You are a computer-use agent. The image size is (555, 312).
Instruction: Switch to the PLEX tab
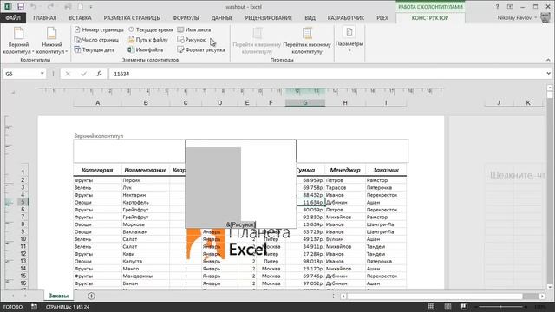[x=382, y=17]
